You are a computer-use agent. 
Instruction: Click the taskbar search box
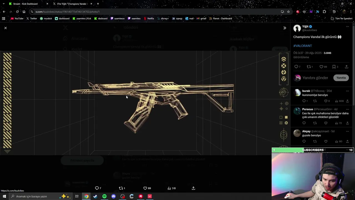tap(40, 196)
